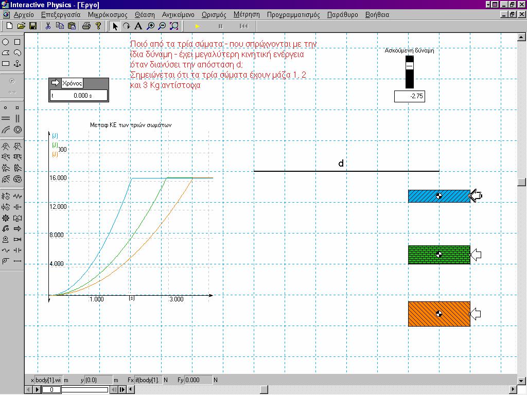527x395 pixels.
Task: Select the Vertical slot tool
Action: pyautogui.click(x=17, y=118)
